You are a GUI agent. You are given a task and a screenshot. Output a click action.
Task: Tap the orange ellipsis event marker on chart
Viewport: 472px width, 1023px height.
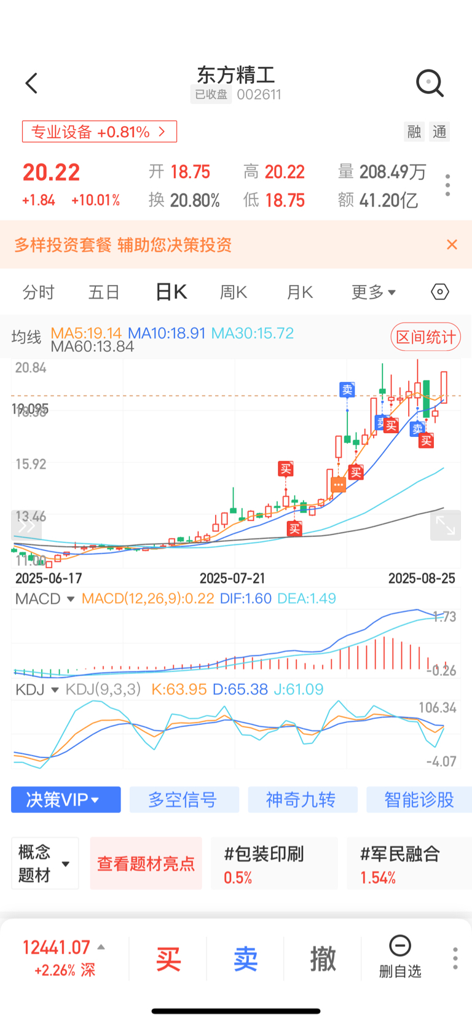click(339, 485)
